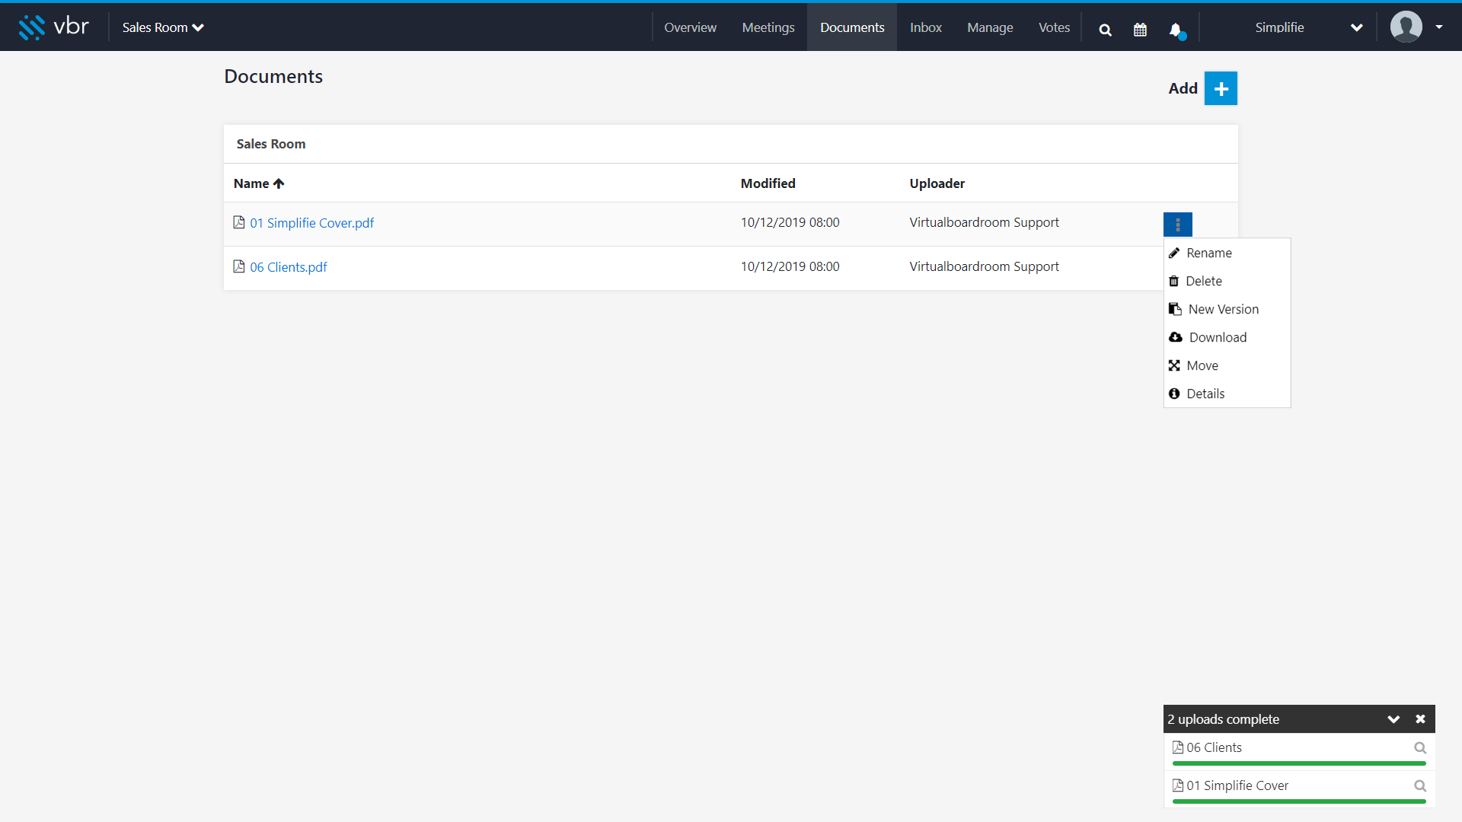Close the uploads complete panel
The image size is (1462, 822).
[x=1420, y=719]
